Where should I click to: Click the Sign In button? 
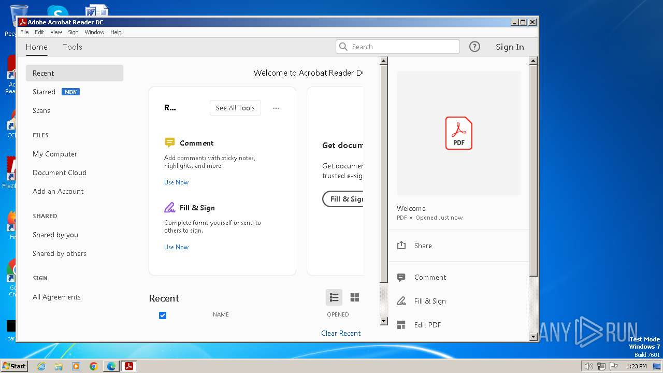click(x=510, y=47)
